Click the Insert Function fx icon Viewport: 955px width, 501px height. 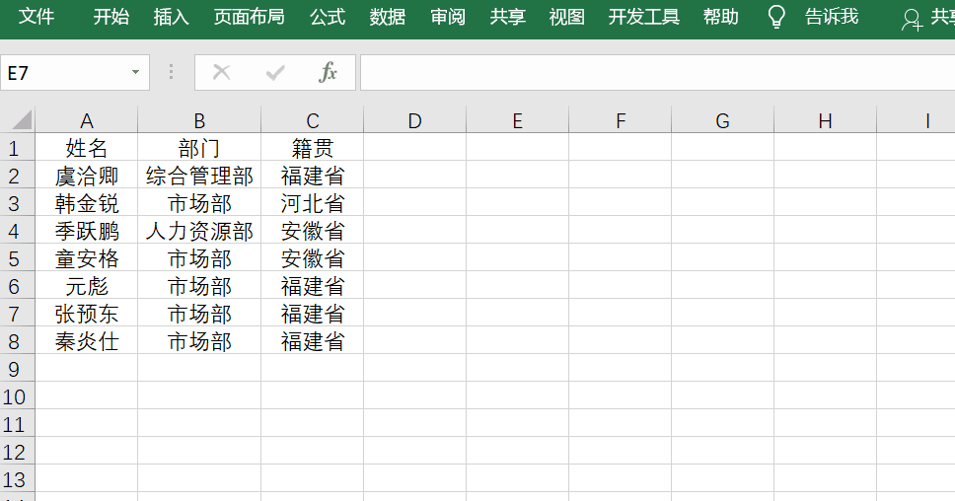[x=328, y=72]
